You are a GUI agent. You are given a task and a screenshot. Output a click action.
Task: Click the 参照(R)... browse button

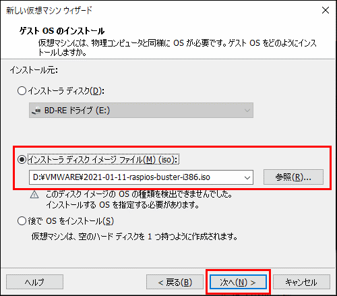[293, 177]
